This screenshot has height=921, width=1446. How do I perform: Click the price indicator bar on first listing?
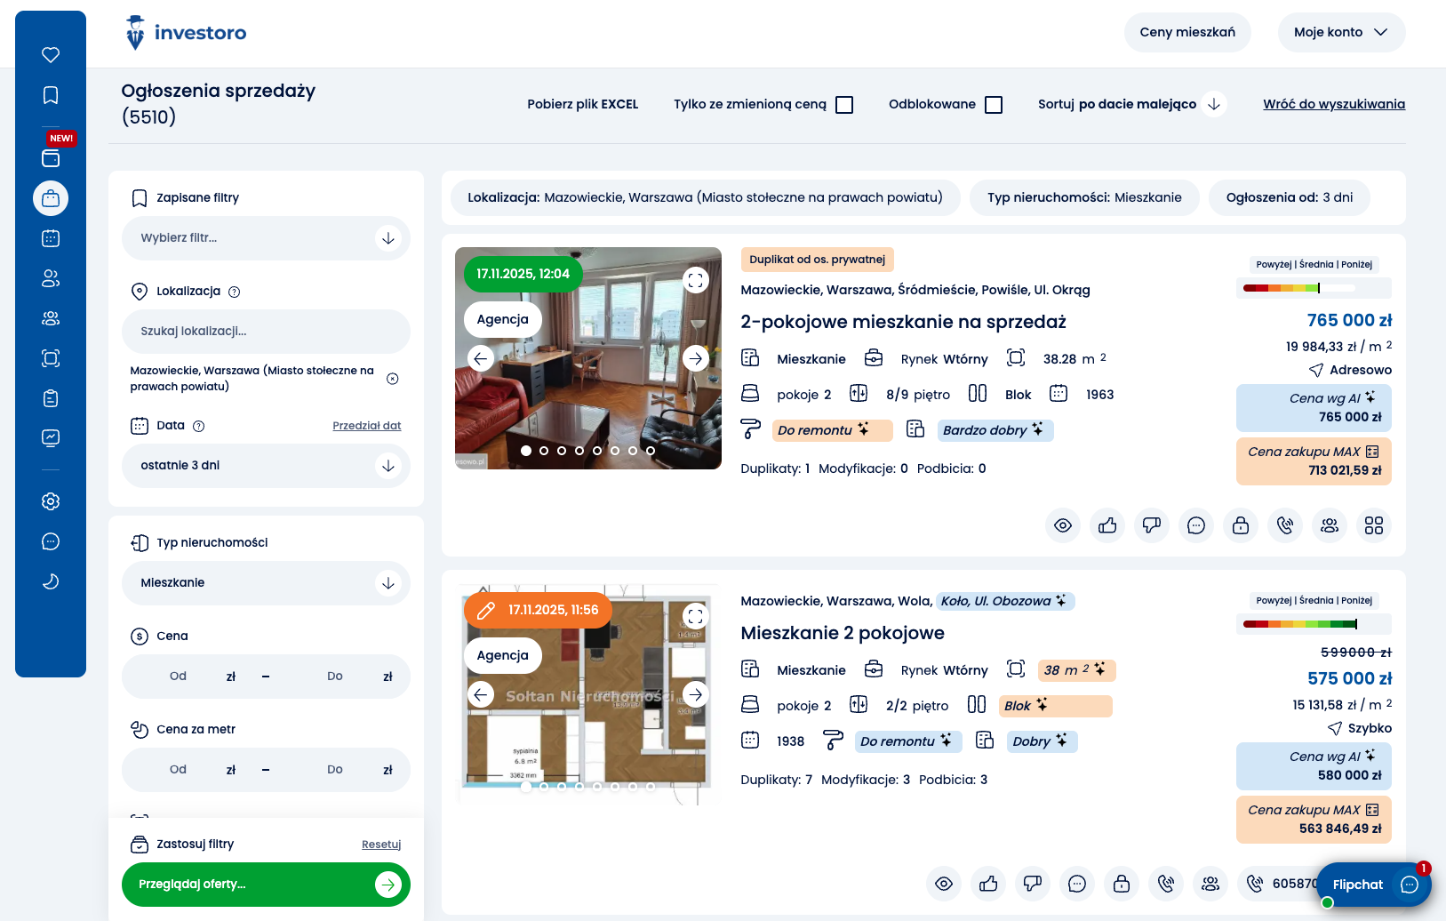tap(1313, 288)
